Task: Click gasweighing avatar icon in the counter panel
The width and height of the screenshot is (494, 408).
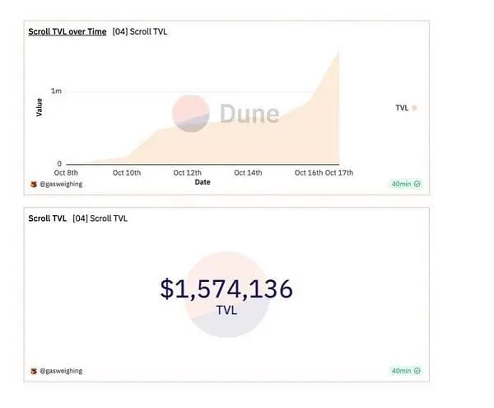Action: (x=33, y=371)
